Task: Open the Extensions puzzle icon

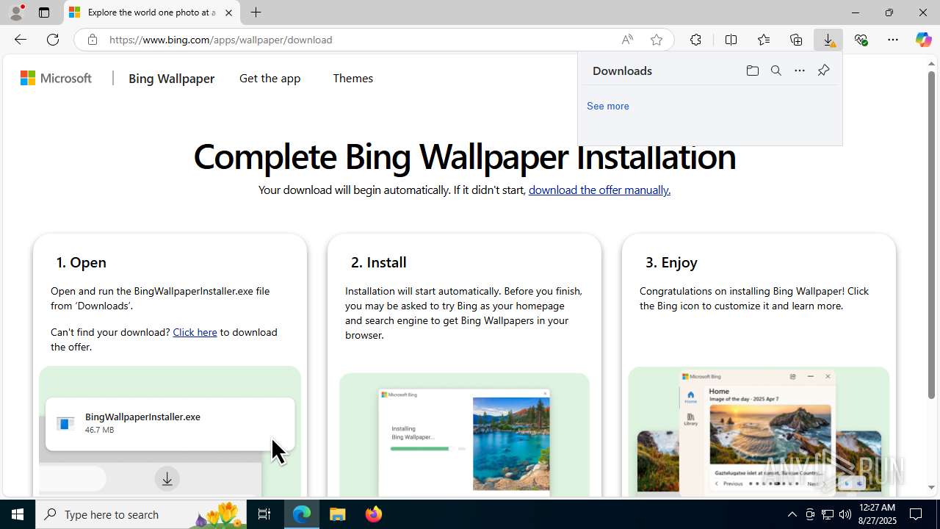Action: [695, 40]
